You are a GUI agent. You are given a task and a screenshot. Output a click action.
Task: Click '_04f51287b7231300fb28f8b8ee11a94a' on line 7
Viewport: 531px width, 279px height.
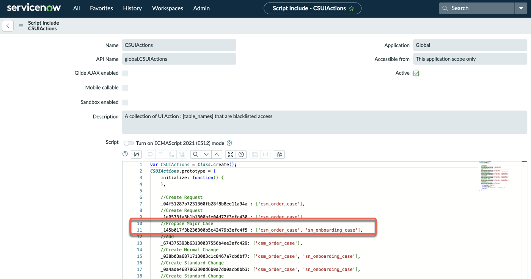(204, 204)
